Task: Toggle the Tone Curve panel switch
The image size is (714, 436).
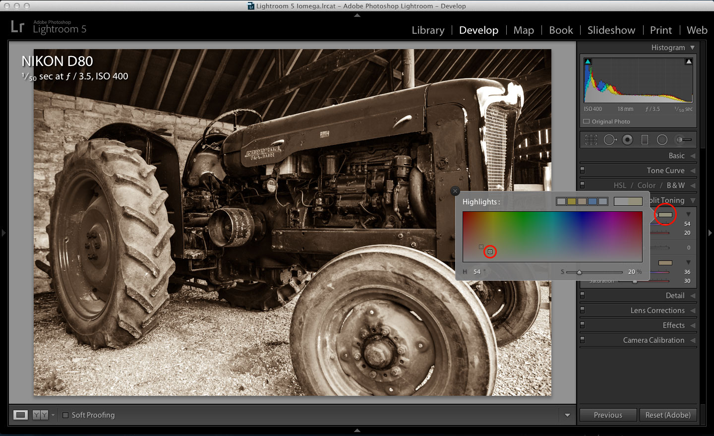Action: click(x=583, y=170)
